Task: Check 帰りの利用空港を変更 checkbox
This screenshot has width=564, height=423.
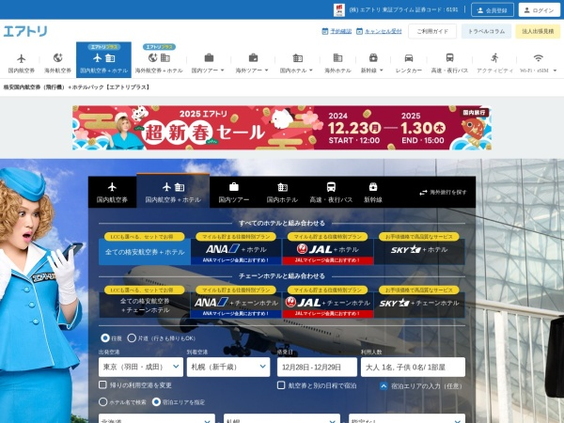Action: (102, 384)
